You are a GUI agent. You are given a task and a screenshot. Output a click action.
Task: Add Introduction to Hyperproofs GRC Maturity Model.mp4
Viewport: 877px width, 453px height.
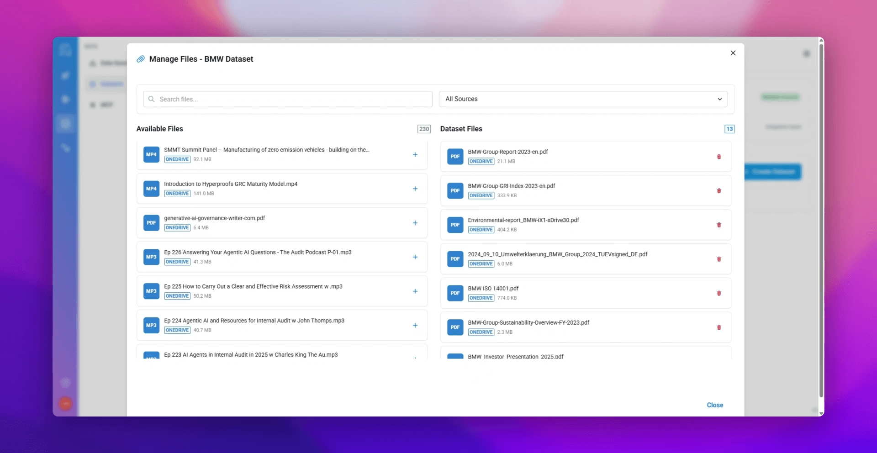(415, 189)
